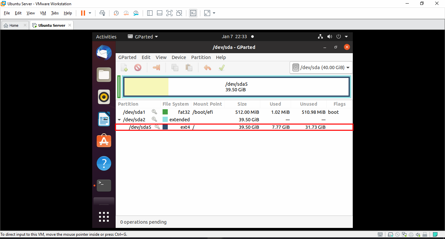Sort by the File System column header
The width and height of the screenshot is (445, 239).
click(176, 104)
